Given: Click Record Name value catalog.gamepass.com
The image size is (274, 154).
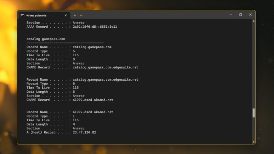Looking at the screenshot, I should tap(92, 47).
